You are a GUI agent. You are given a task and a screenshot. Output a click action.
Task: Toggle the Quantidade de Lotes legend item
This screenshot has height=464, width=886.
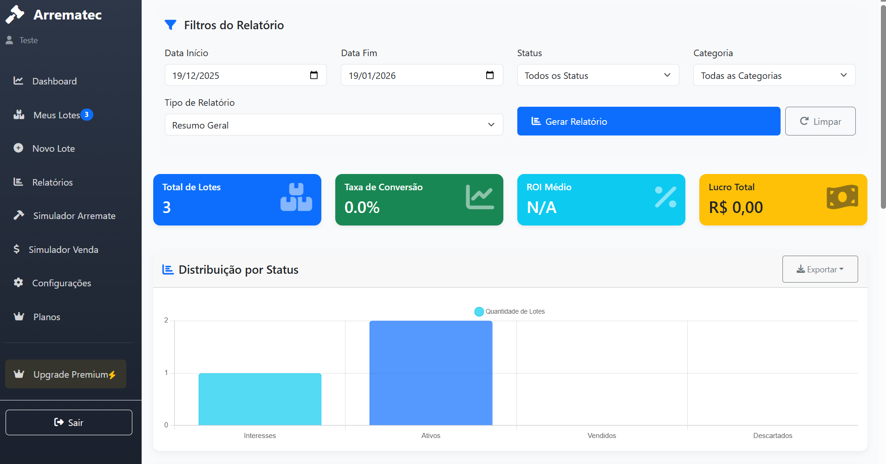coord(509,311)
